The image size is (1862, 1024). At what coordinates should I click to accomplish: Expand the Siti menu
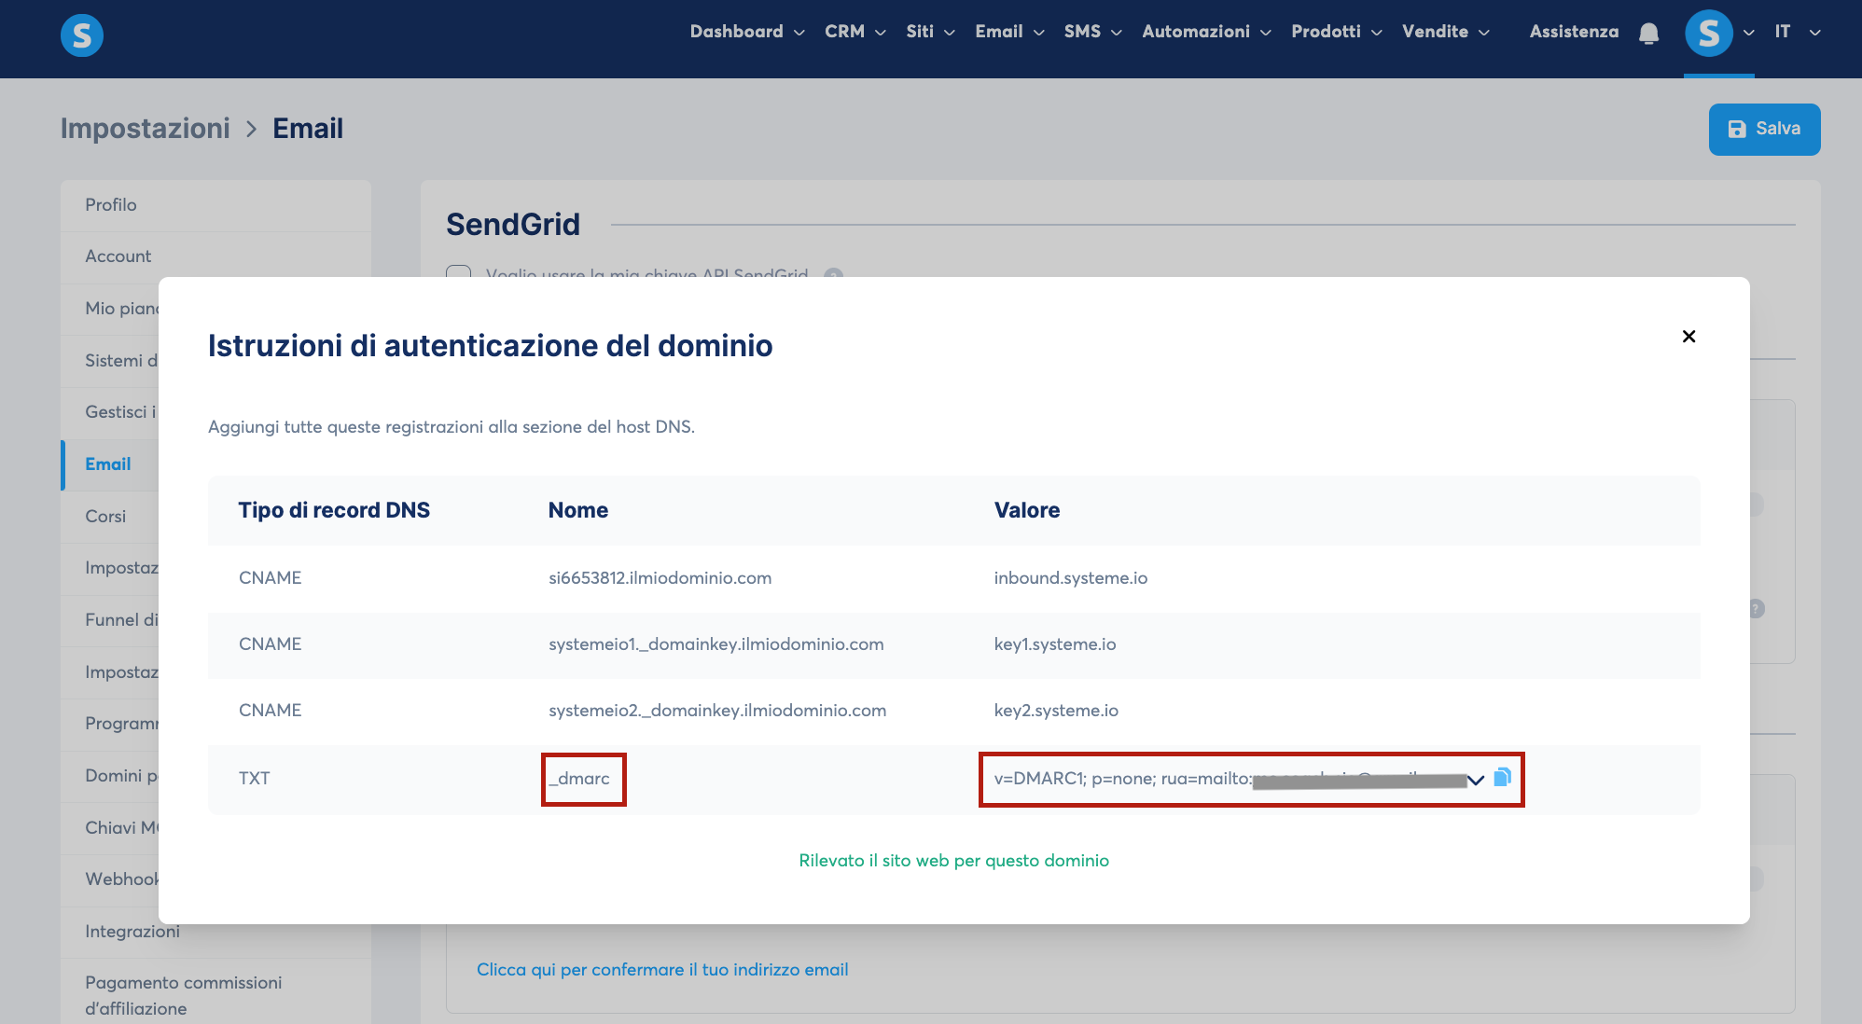(930, 32)
